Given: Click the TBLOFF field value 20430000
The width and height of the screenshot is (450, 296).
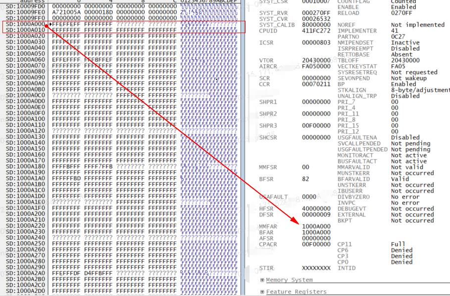Looking at the screenshot, I should (x=405, y=60).
